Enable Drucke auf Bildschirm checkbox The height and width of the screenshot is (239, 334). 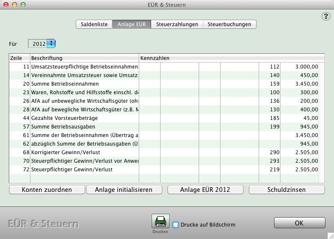[176, 225]
